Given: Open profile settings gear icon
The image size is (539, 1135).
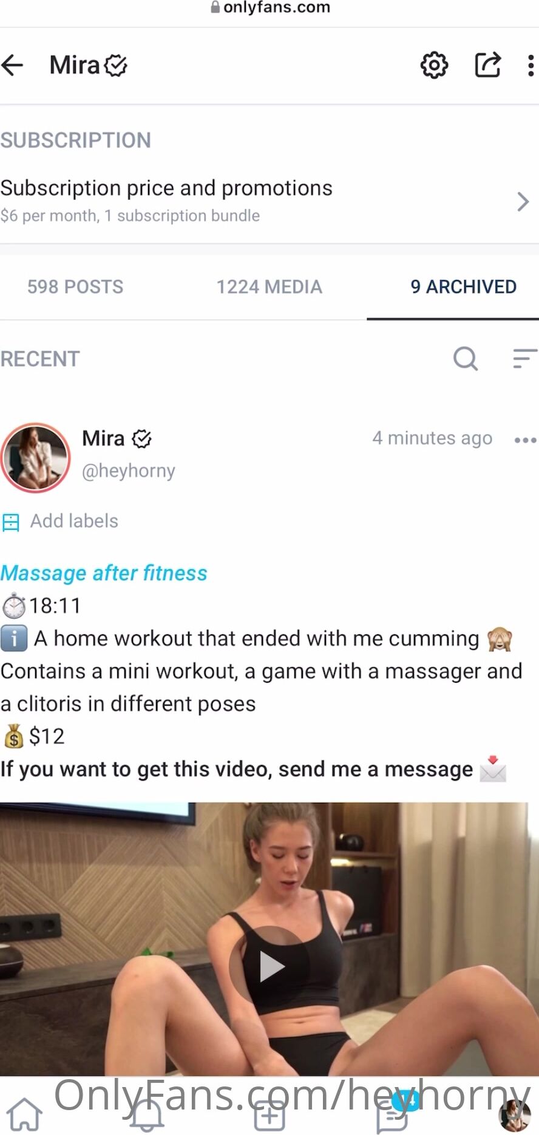Looking at the screenshot, I should (434, 65).
